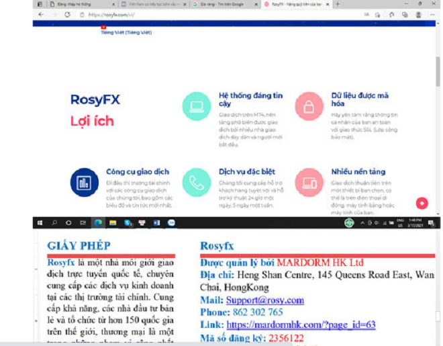Click the RosyFX logo text
The height and width of the screenshot is (346, 443).
(x=95, y=100)
